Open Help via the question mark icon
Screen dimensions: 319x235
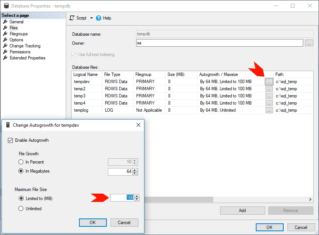(x=99, y=18)
